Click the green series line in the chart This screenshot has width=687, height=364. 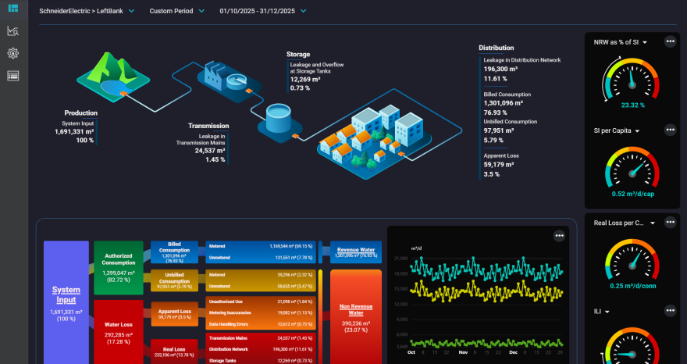coord(486,344)
